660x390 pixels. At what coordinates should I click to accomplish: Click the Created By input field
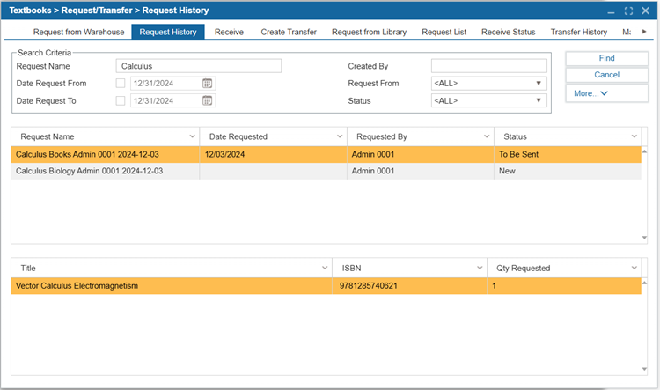pyautogui.click(x=488, y=66)
